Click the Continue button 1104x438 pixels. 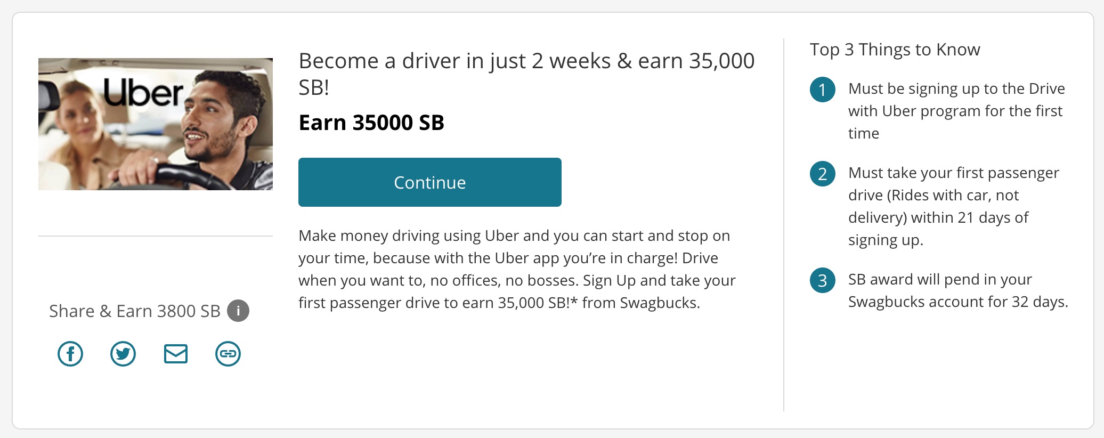(429, 182)
